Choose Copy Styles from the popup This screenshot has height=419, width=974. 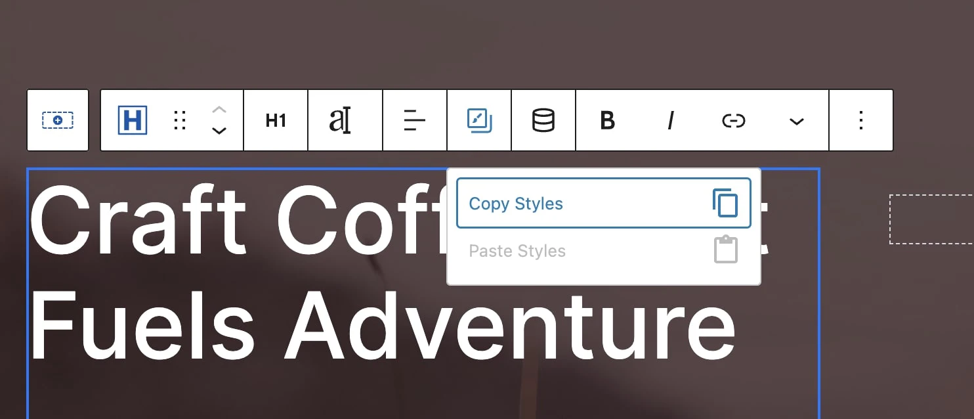[516, 204]
